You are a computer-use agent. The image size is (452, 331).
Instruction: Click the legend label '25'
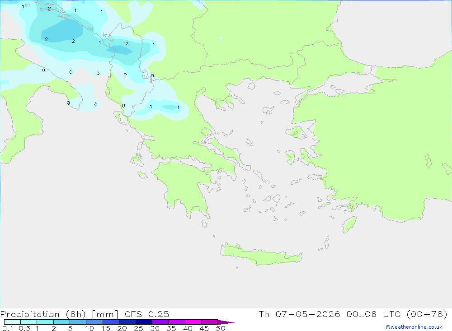(x=138, y=328)
